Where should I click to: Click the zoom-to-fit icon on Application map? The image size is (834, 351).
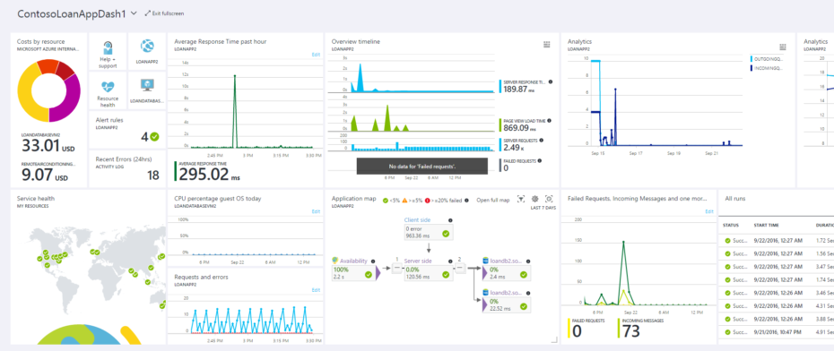[x=549, y=199]
